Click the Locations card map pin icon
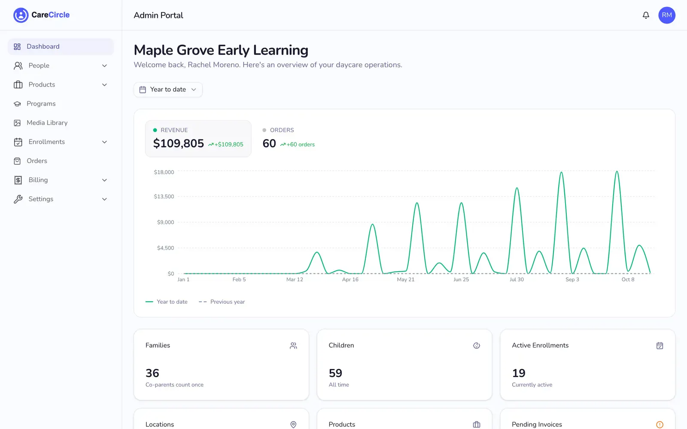Screen dimensions: 687x429 (293, 424)
